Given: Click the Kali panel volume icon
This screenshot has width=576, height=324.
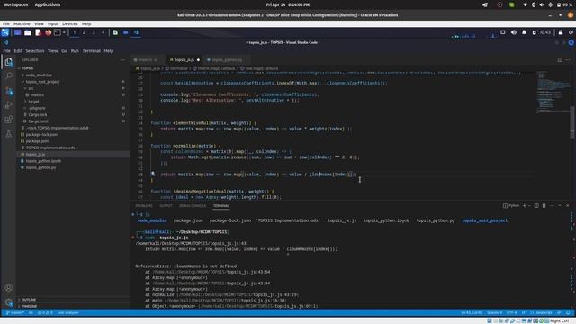Looking at the screenshot, I should [514, 32].
